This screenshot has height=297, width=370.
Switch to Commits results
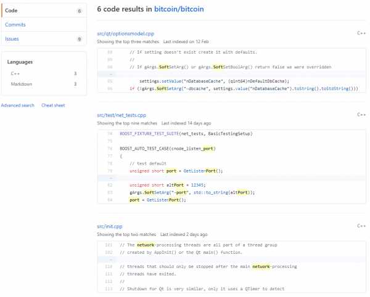44,25
